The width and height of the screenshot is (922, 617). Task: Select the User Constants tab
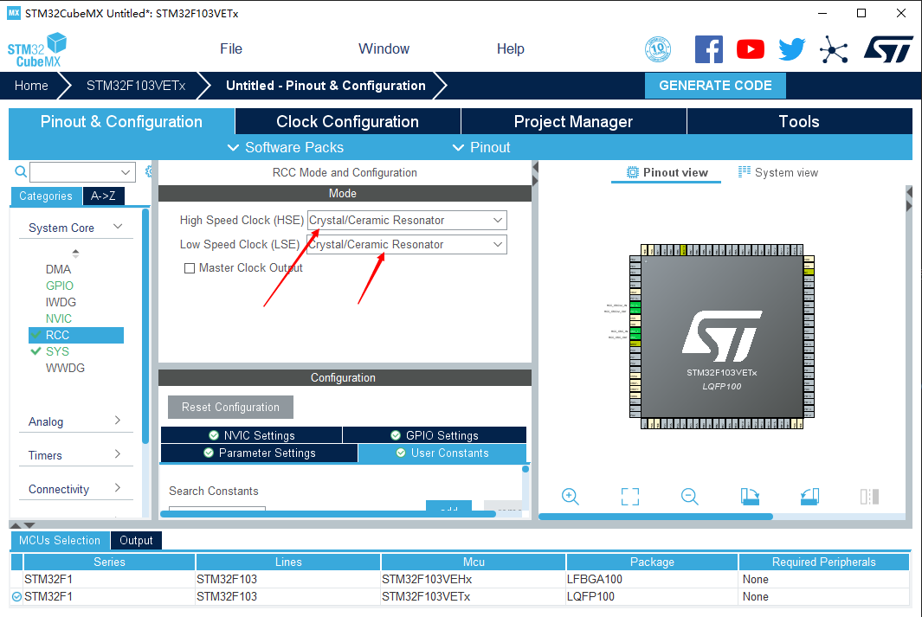click(442, 453)
